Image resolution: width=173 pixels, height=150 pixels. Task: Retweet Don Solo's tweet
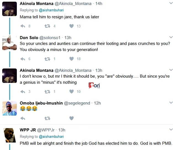click(x=47, y=59)
